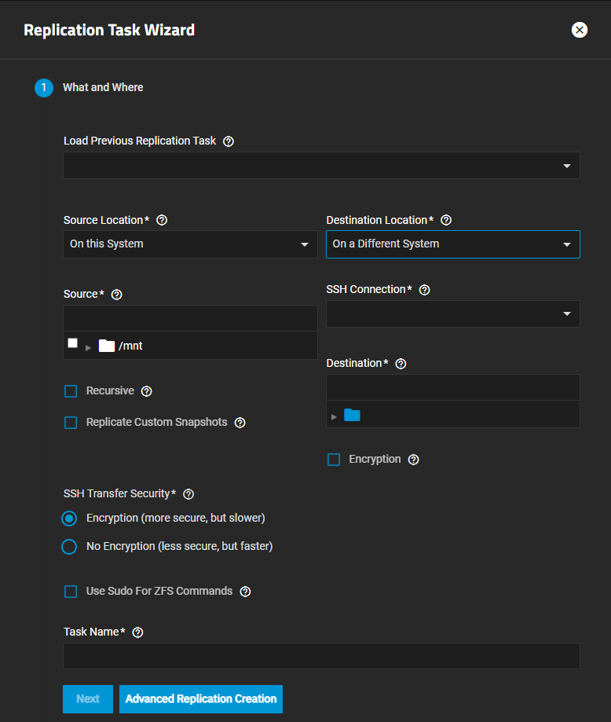The width and height of the screenshot is (611, 722).
Task: Expand the /mnt source folder tree
Action: tap(89, 346)
